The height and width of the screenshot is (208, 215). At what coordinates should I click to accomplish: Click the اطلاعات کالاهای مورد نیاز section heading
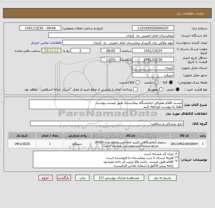[187, 114]
